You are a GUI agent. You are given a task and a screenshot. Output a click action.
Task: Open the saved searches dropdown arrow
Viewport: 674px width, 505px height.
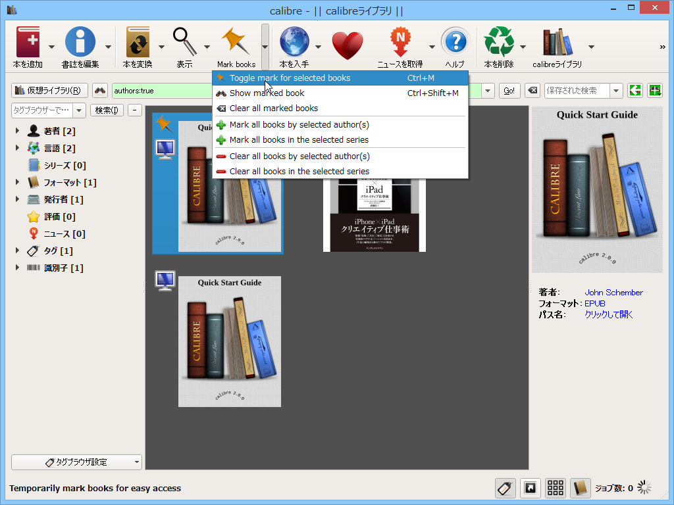tap(616, 91)
